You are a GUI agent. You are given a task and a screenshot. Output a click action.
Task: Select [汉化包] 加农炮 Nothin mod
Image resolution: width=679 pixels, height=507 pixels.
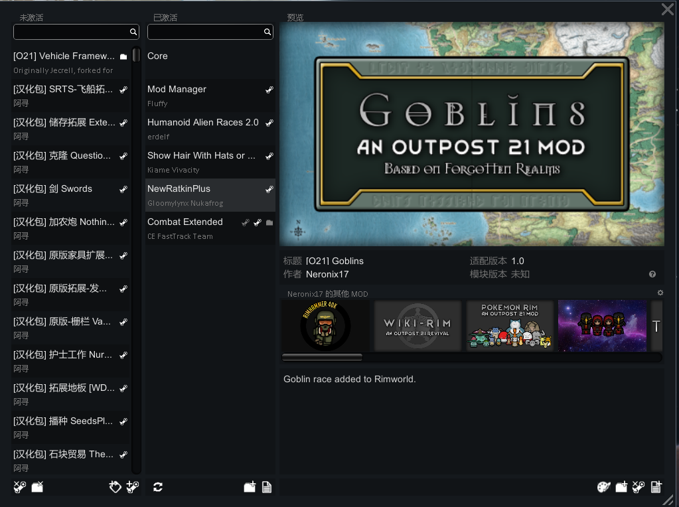[x=72, y=228]
